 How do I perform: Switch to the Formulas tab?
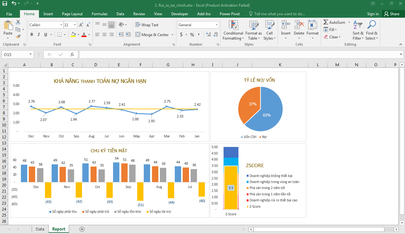(x=99, y=14)
